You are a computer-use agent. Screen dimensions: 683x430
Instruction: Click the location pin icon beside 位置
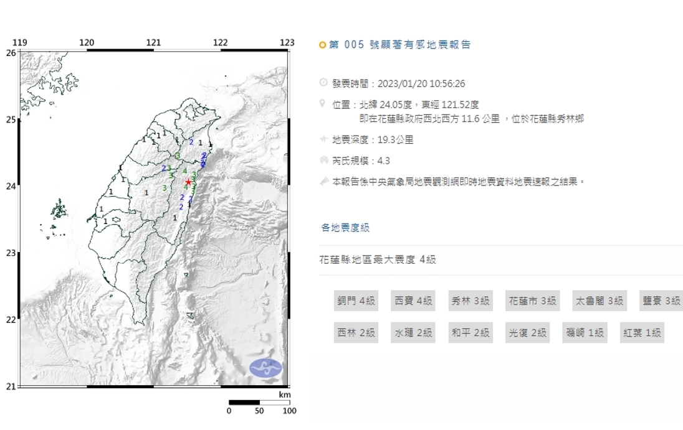[323, 103]
